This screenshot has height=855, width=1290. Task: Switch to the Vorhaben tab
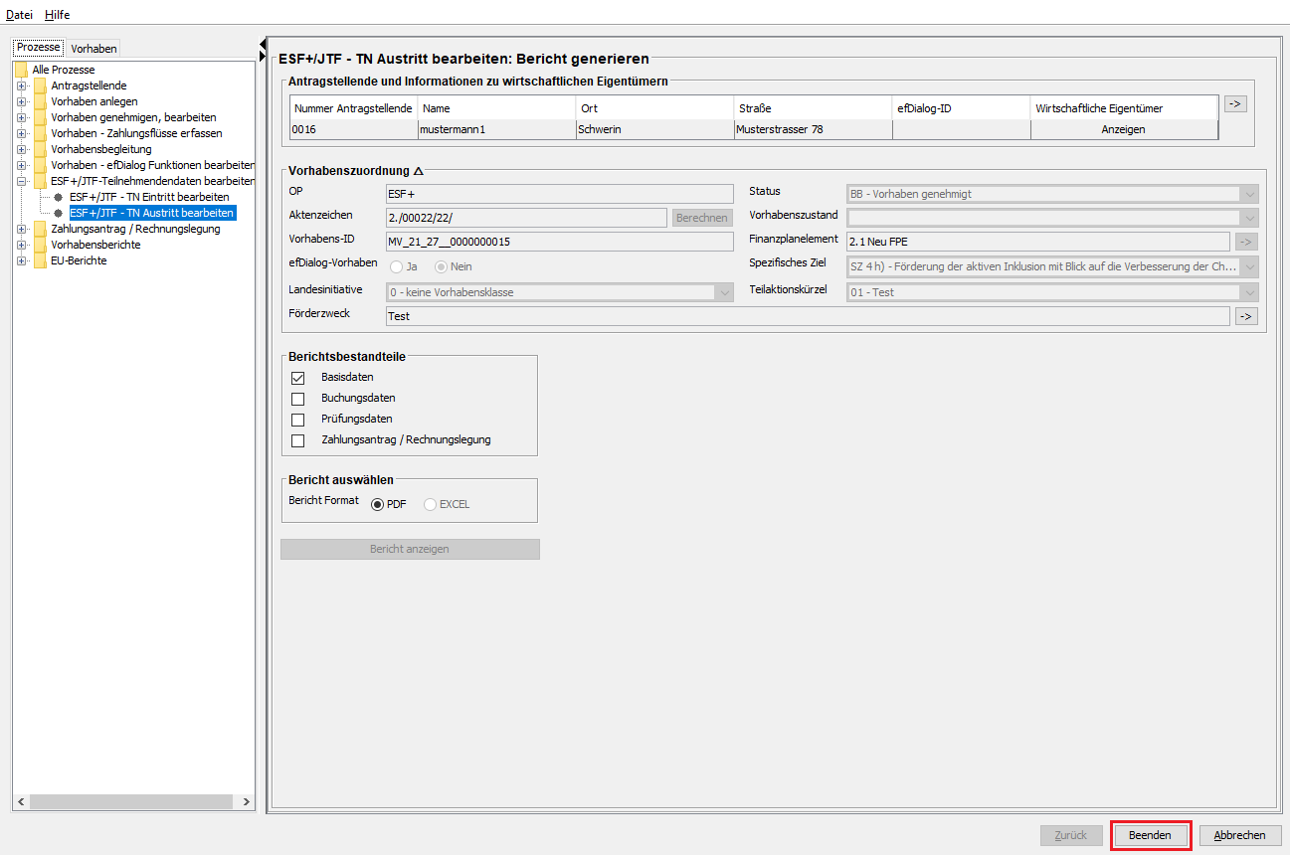[x=93, y=49]
